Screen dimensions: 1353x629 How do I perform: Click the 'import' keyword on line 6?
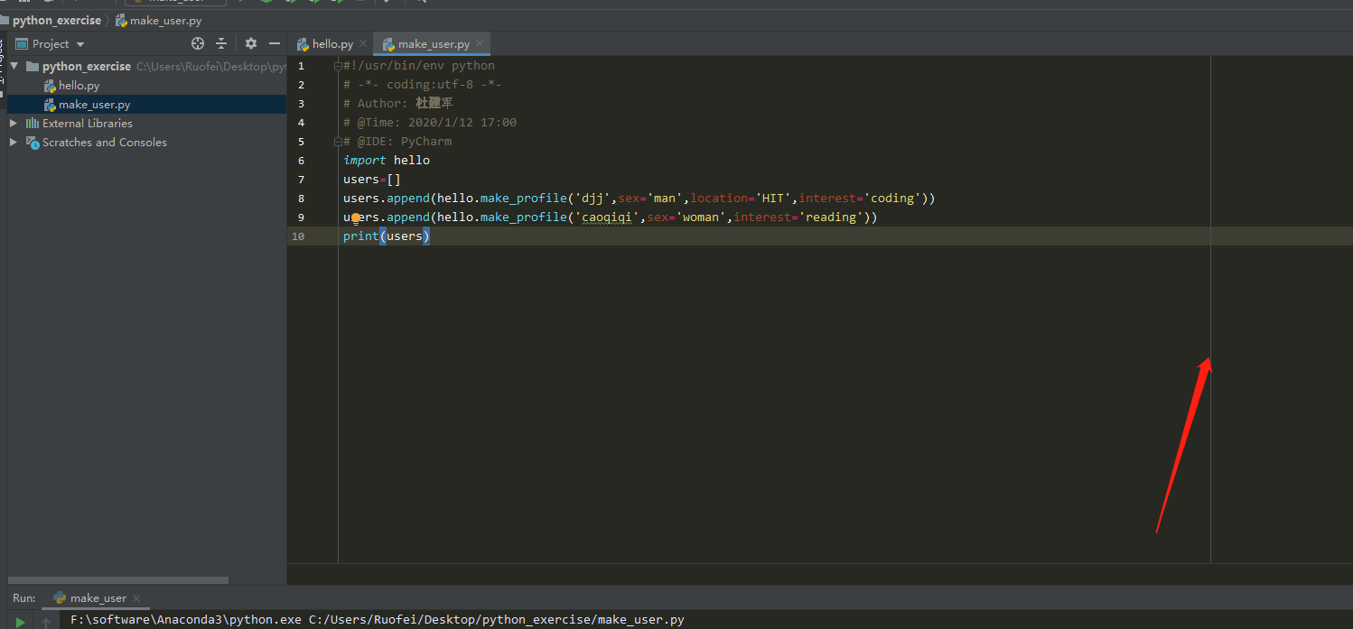[365, 161]
